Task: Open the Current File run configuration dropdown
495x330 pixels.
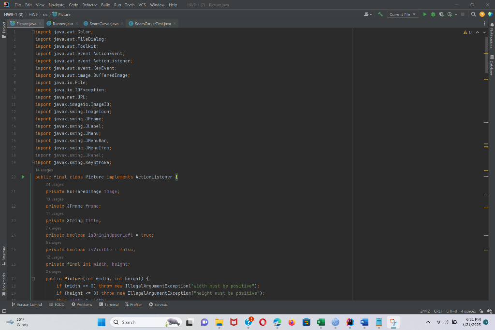Action: pyautogui.click(x=402, y=14)
